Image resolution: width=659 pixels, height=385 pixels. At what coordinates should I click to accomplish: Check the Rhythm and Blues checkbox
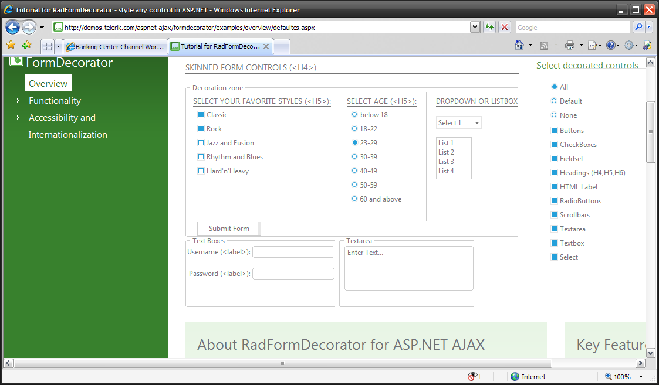(x=201, y=156)
